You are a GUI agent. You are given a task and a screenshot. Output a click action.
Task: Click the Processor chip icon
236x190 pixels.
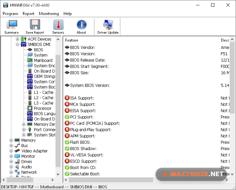[x=30, y=108]
